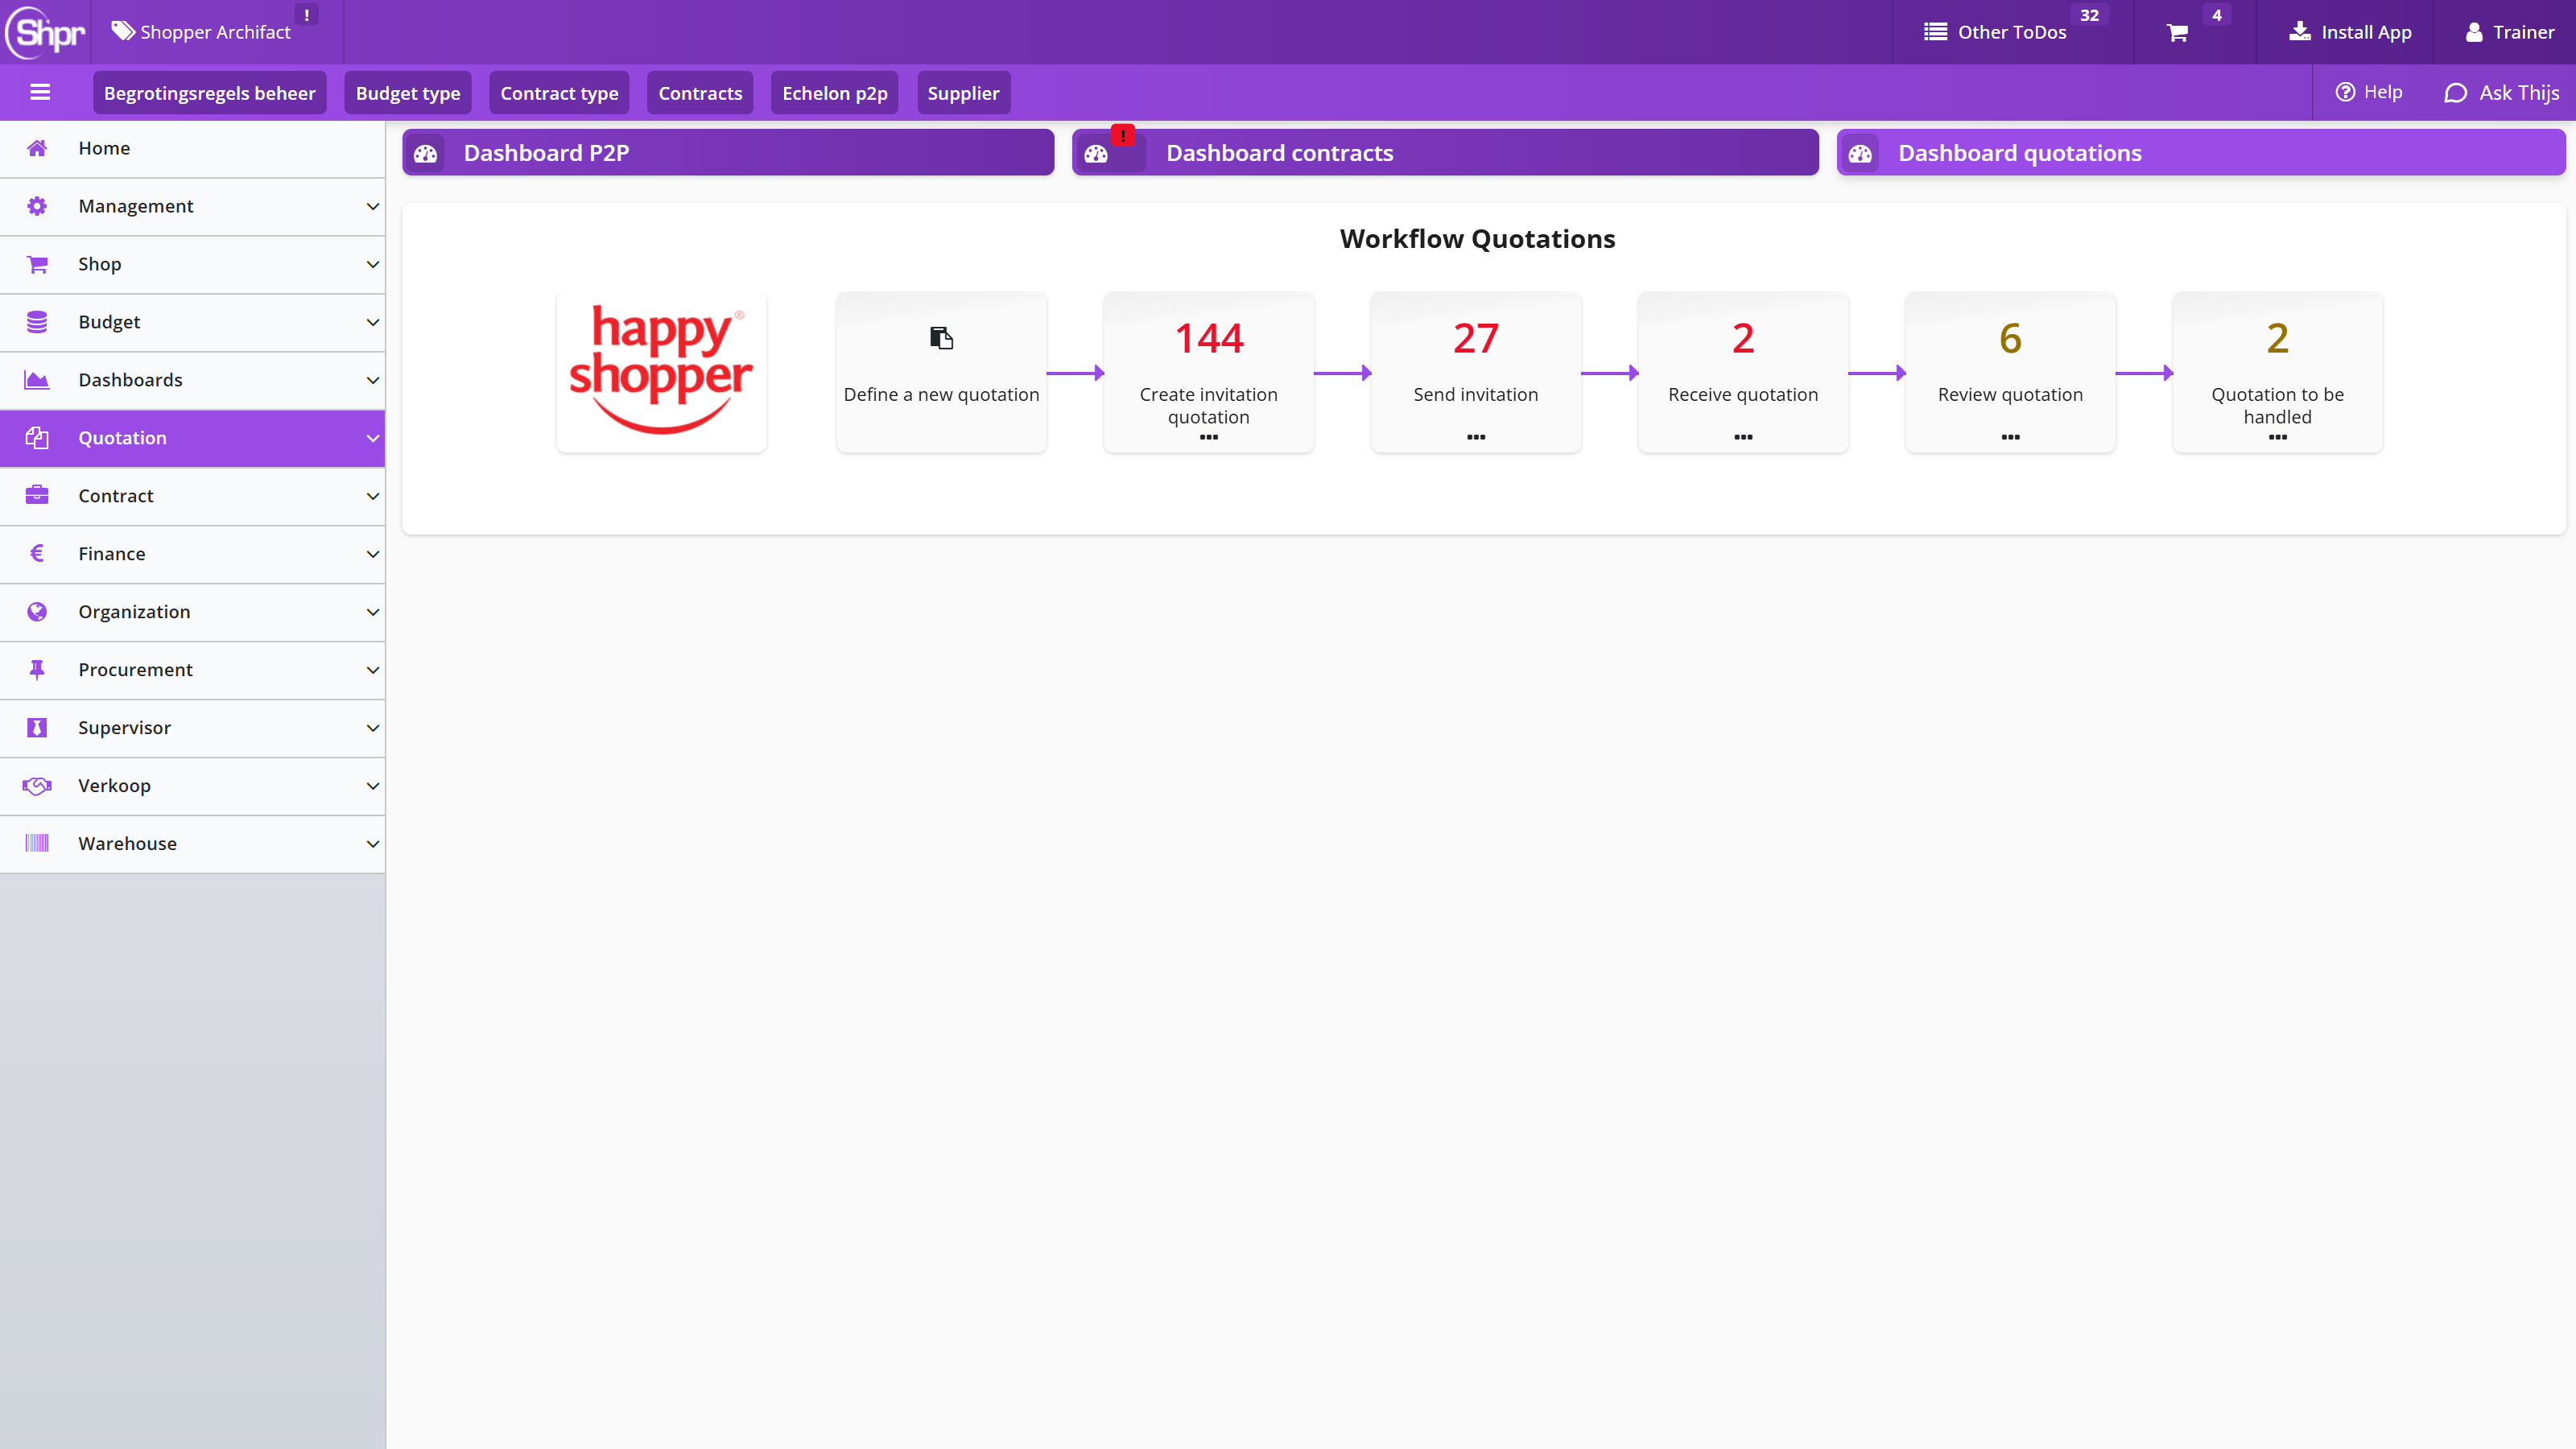Image resolution: width=2576 pixels, height=1449 pixels.
Task: Open the shopping cart icon
Action: point(2177,33)
